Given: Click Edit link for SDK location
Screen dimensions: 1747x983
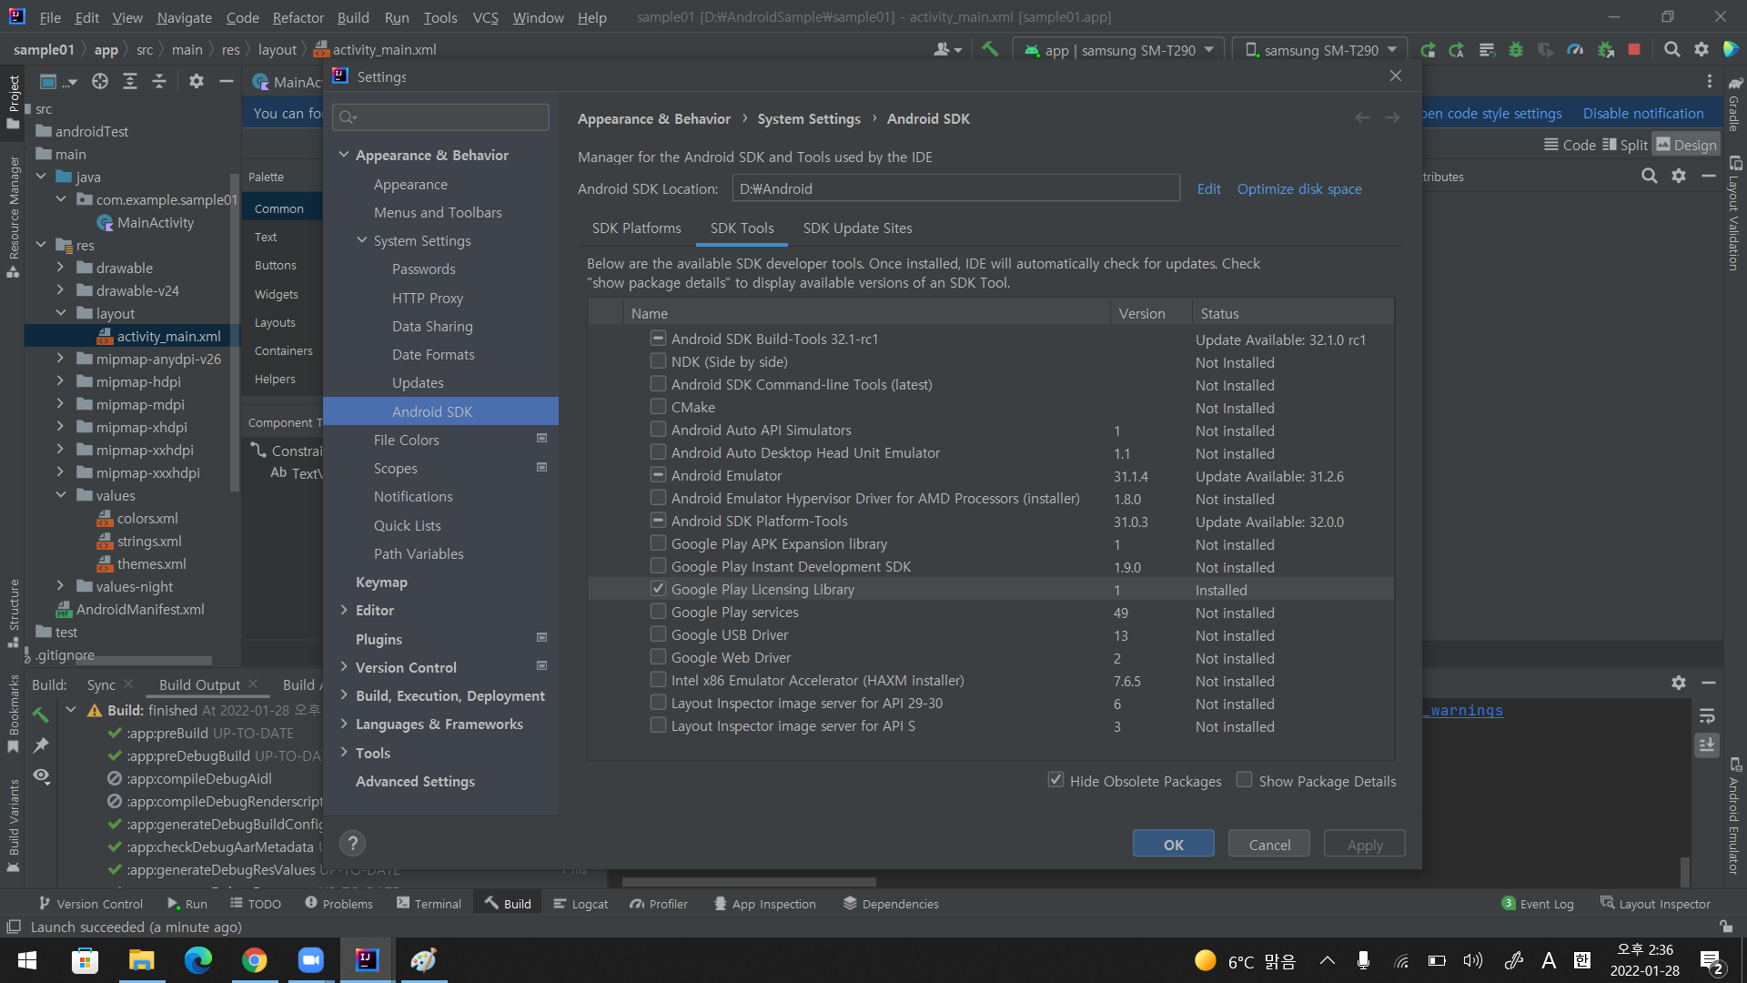Looking at the screenshot, I should click(1208, 188).
